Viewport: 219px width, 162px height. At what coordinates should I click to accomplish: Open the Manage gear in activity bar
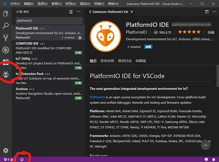pos(6,151)
